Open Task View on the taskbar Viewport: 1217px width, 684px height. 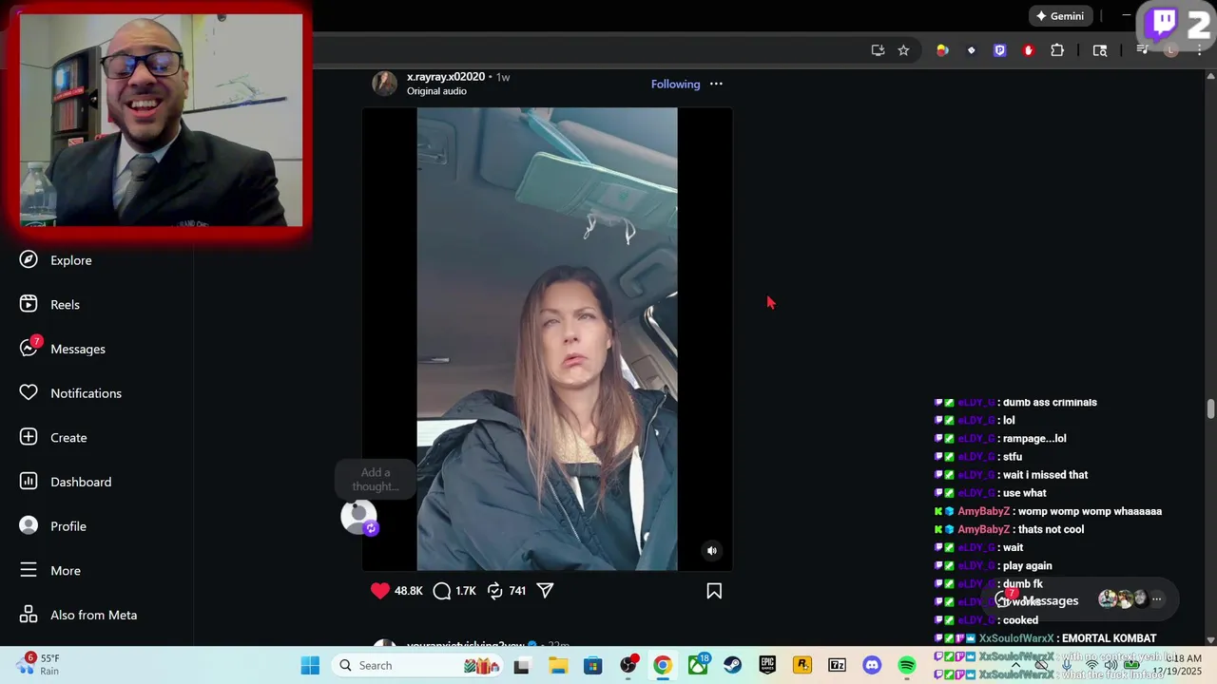521,666
